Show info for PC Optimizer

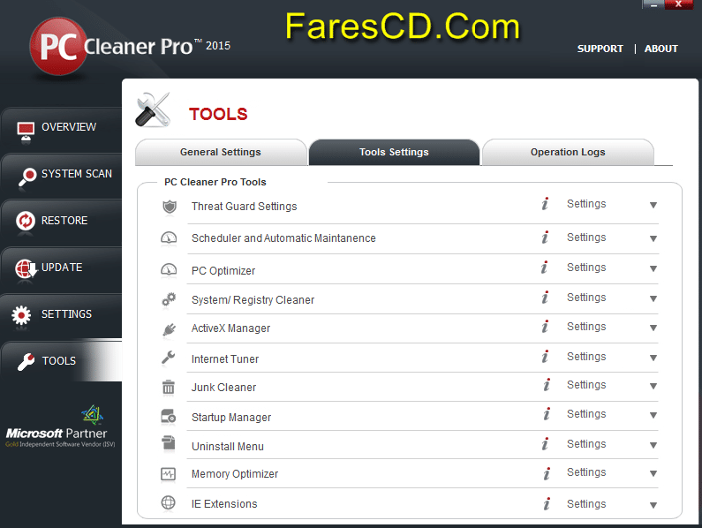[x=544, y=267]
